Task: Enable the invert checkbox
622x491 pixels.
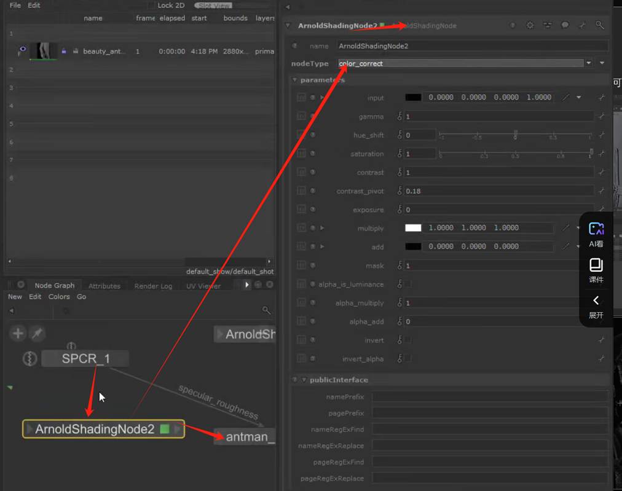Action: click(407, 340)
